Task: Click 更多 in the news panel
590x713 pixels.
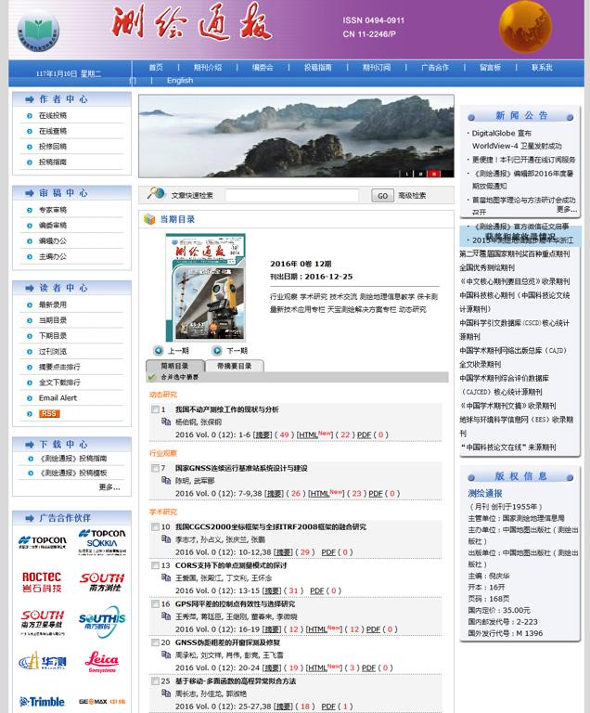Action: click(x=567, y=209)
